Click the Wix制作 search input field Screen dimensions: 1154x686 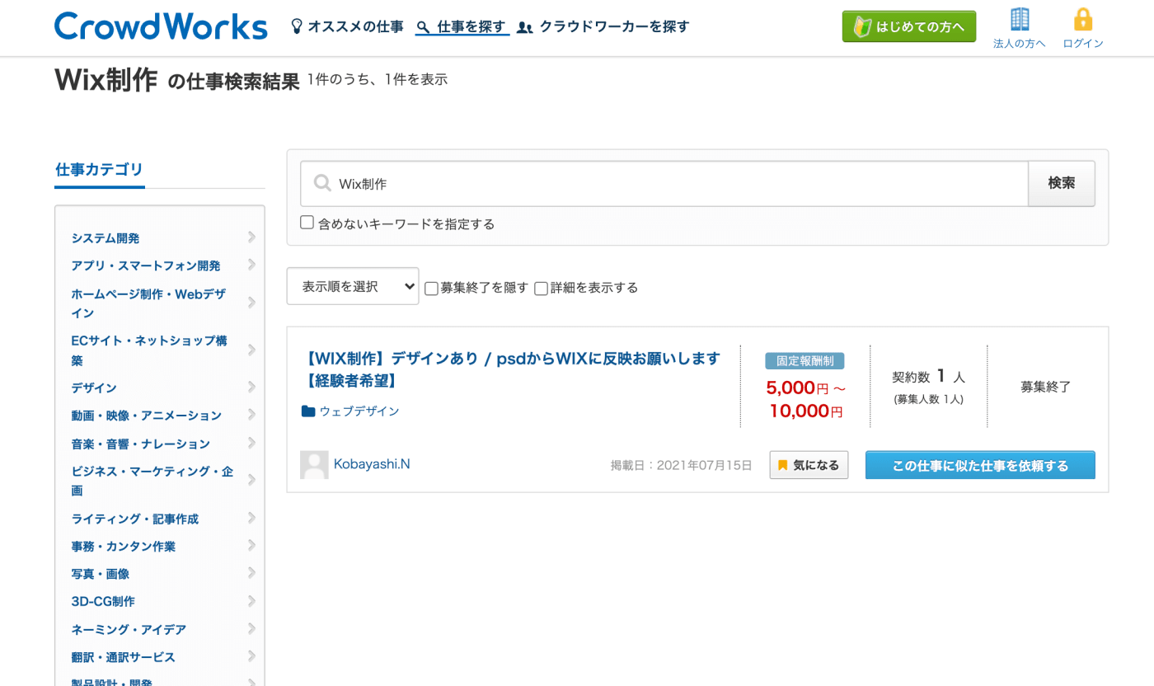click(664, 183)
